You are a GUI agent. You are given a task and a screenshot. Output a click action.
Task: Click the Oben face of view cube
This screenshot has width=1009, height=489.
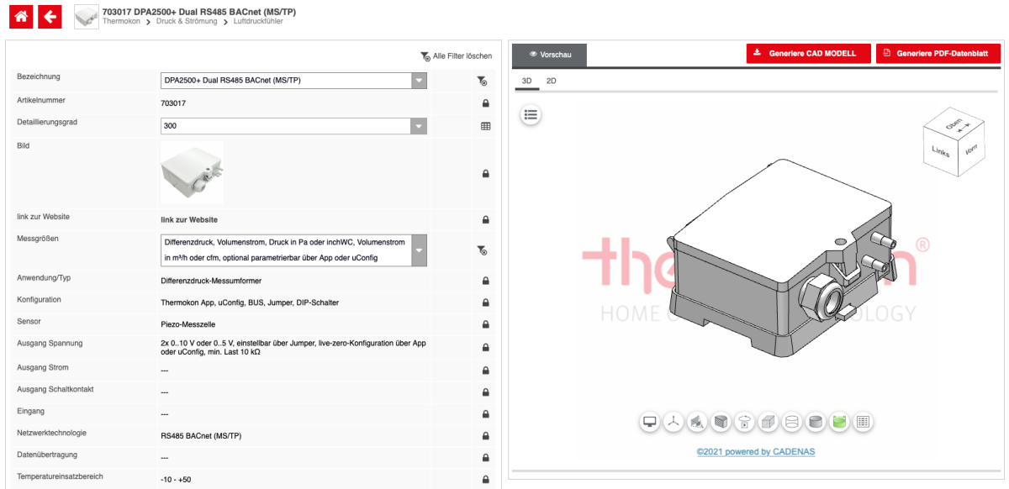click(x=954, y=123)
